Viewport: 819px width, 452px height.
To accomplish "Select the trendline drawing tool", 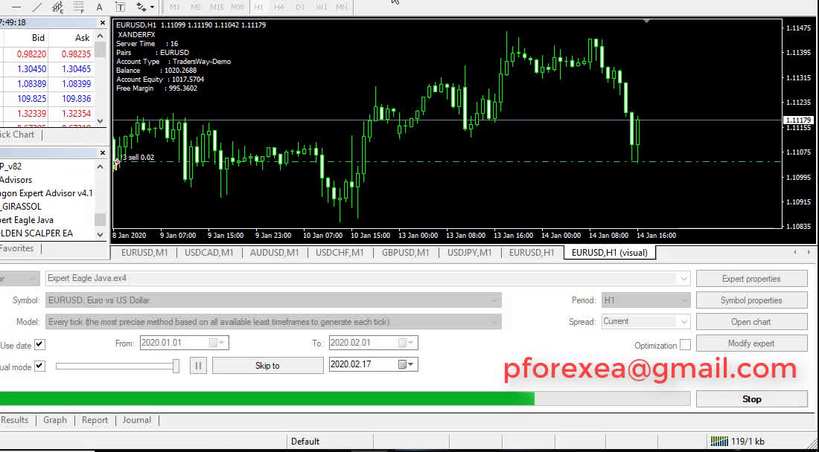I will point(36,7).
